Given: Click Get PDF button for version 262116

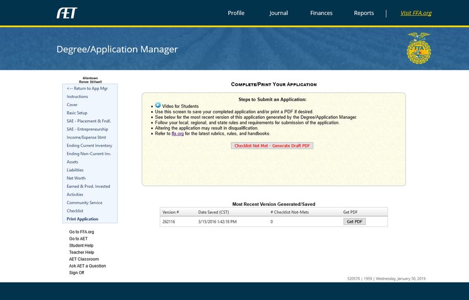Looking at the screenshot, I should [354, 221].
